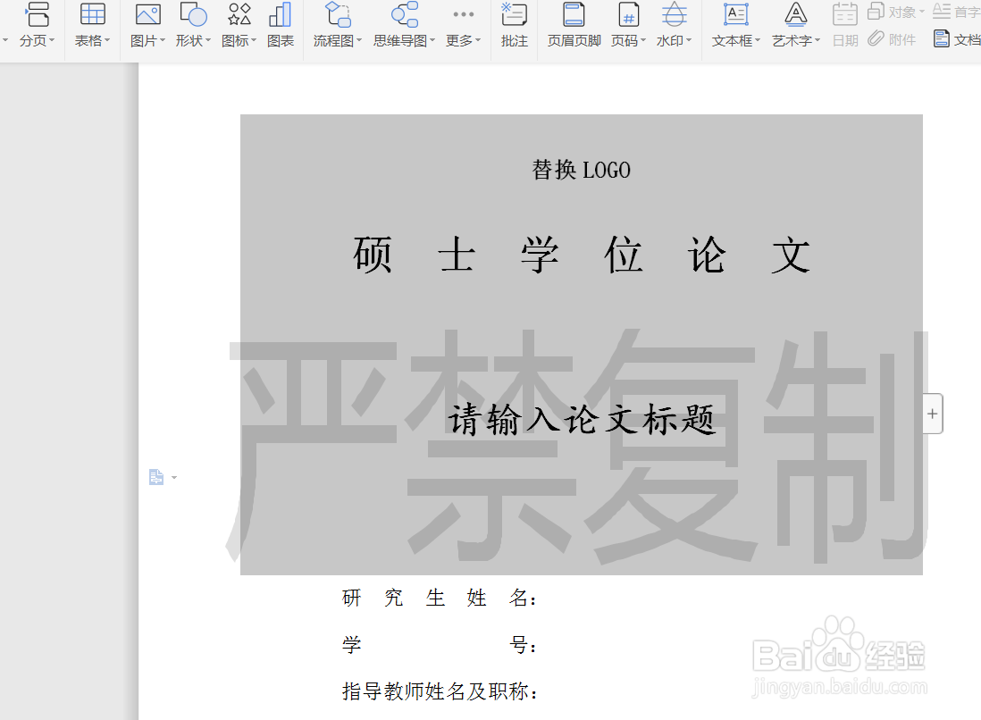Click the 学号 line

point(440,644)
